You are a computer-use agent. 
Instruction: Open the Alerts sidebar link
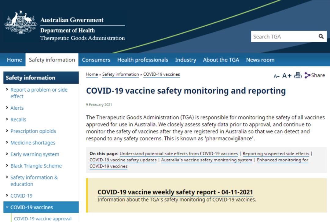[17, 108]
